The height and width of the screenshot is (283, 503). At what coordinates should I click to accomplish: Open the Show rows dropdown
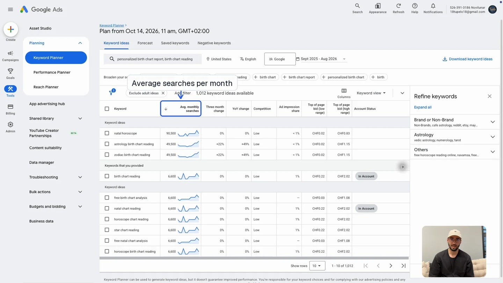pos(317,266)
